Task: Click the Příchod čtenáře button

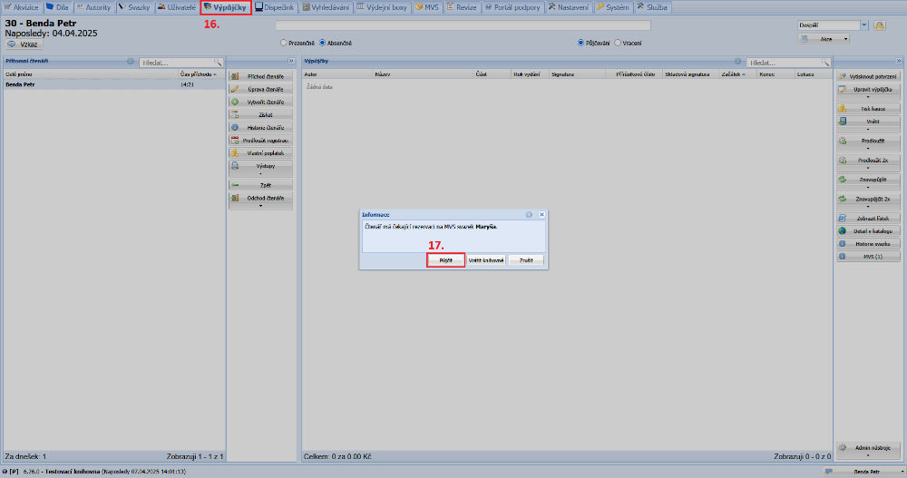Action: click(x=261, y=77)
